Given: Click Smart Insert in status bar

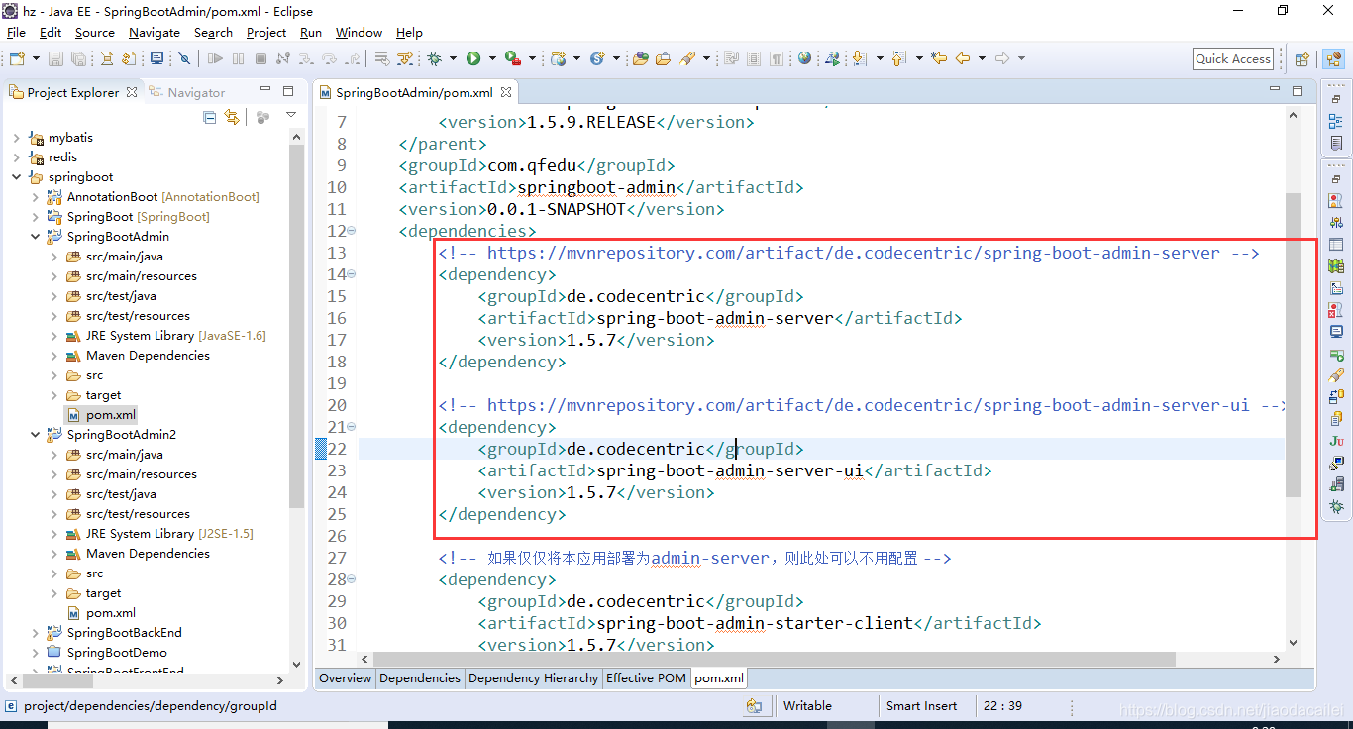Looking at the screenshot, I should [921, 706].
